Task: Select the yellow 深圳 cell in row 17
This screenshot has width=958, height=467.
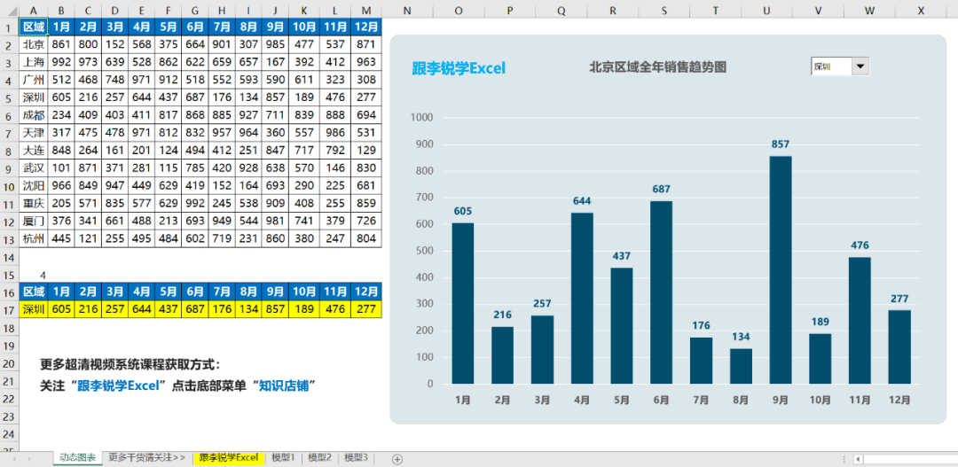Action: pyautogui.click(x=34, y=309)
